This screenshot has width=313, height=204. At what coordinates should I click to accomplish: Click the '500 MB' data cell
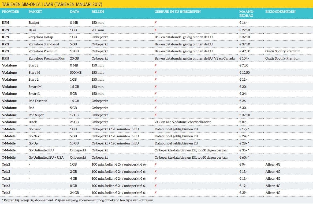76,73
